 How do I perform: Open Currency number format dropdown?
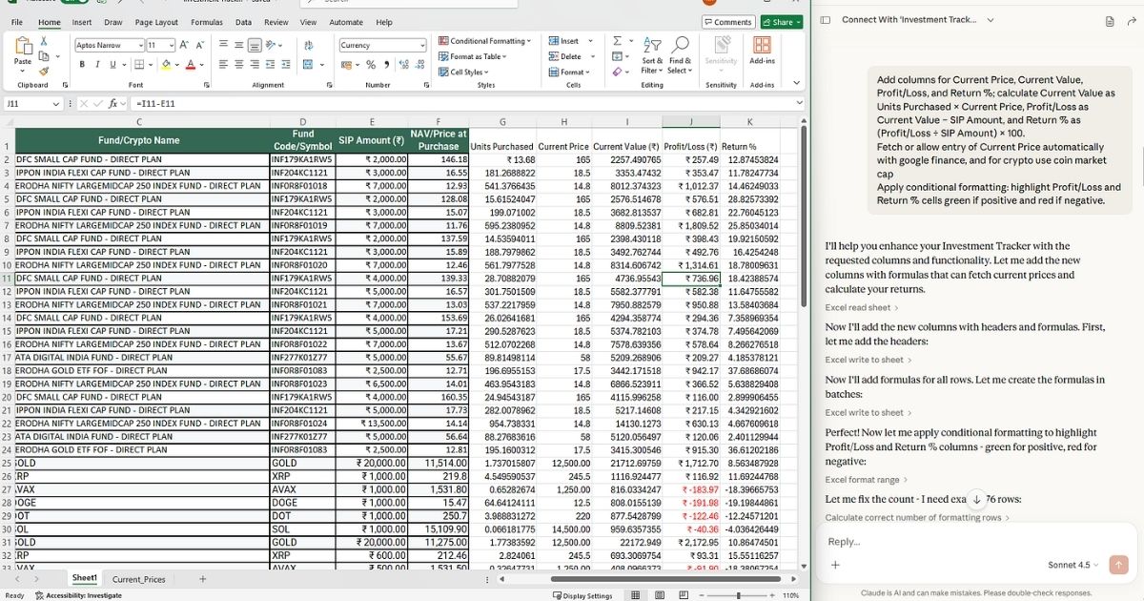coord(423,45)
